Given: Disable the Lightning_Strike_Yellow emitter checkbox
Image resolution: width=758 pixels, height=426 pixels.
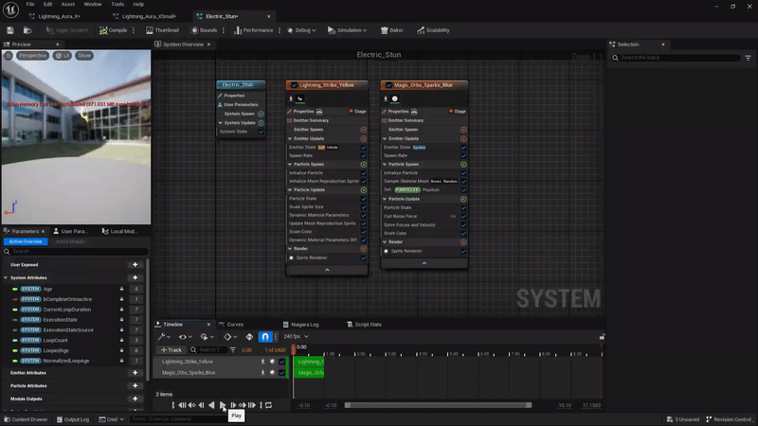Looking at the screenshot, I should pyautogui.click(x=294, y=85).
